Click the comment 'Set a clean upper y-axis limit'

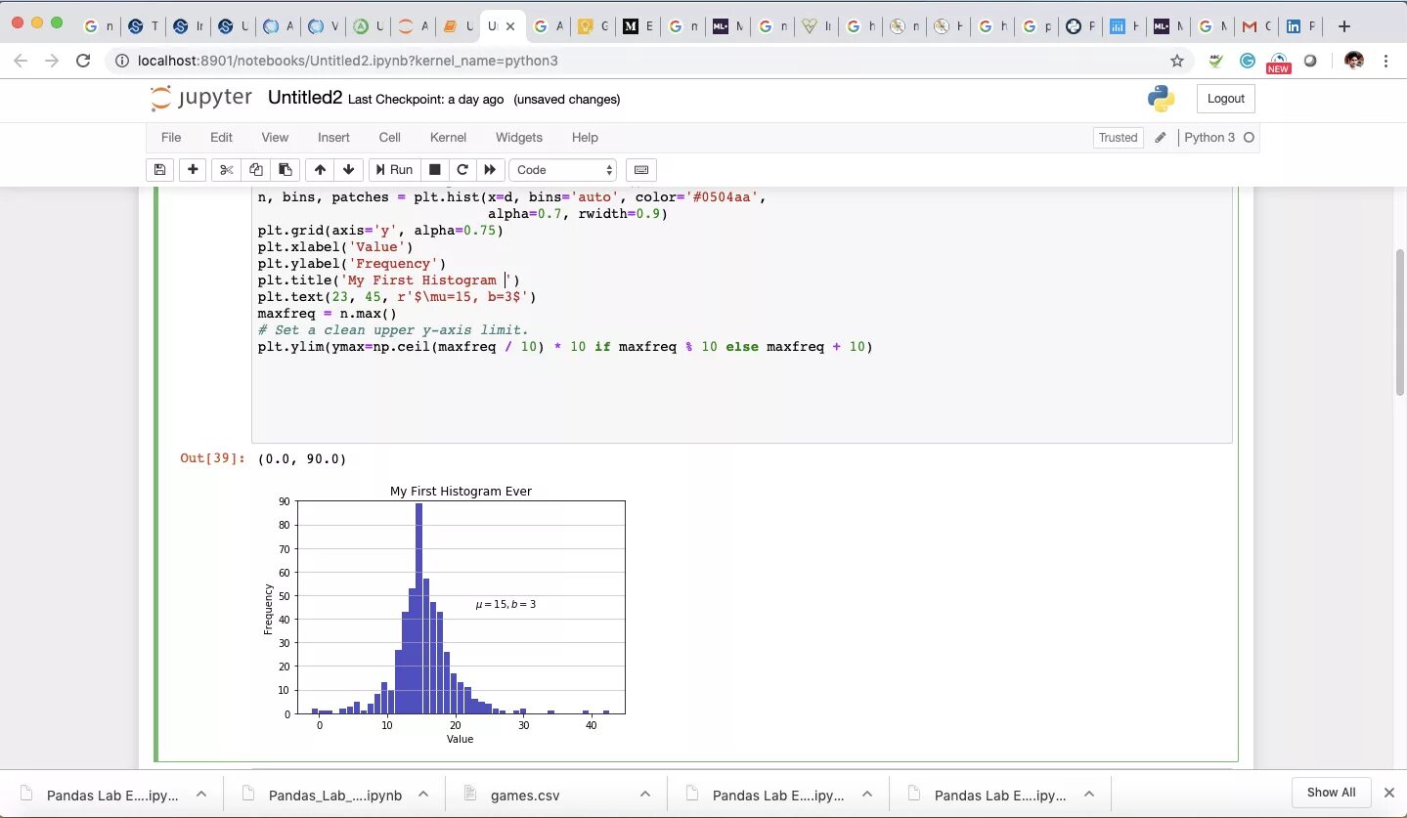pyautogui.click(x=393, y=330)
